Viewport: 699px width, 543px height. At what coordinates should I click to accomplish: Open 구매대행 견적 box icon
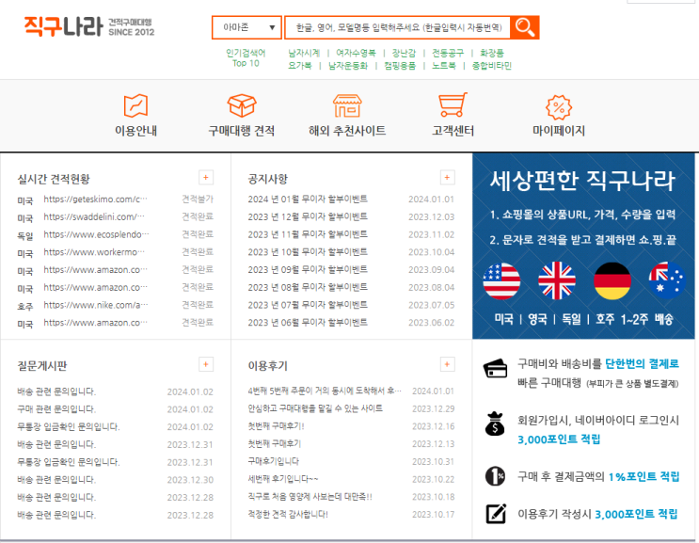(242, 105)
